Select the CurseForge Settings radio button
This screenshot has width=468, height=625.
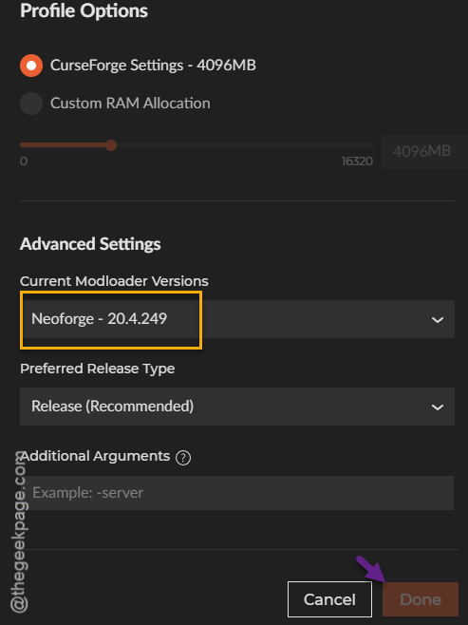tap(31, 66)
